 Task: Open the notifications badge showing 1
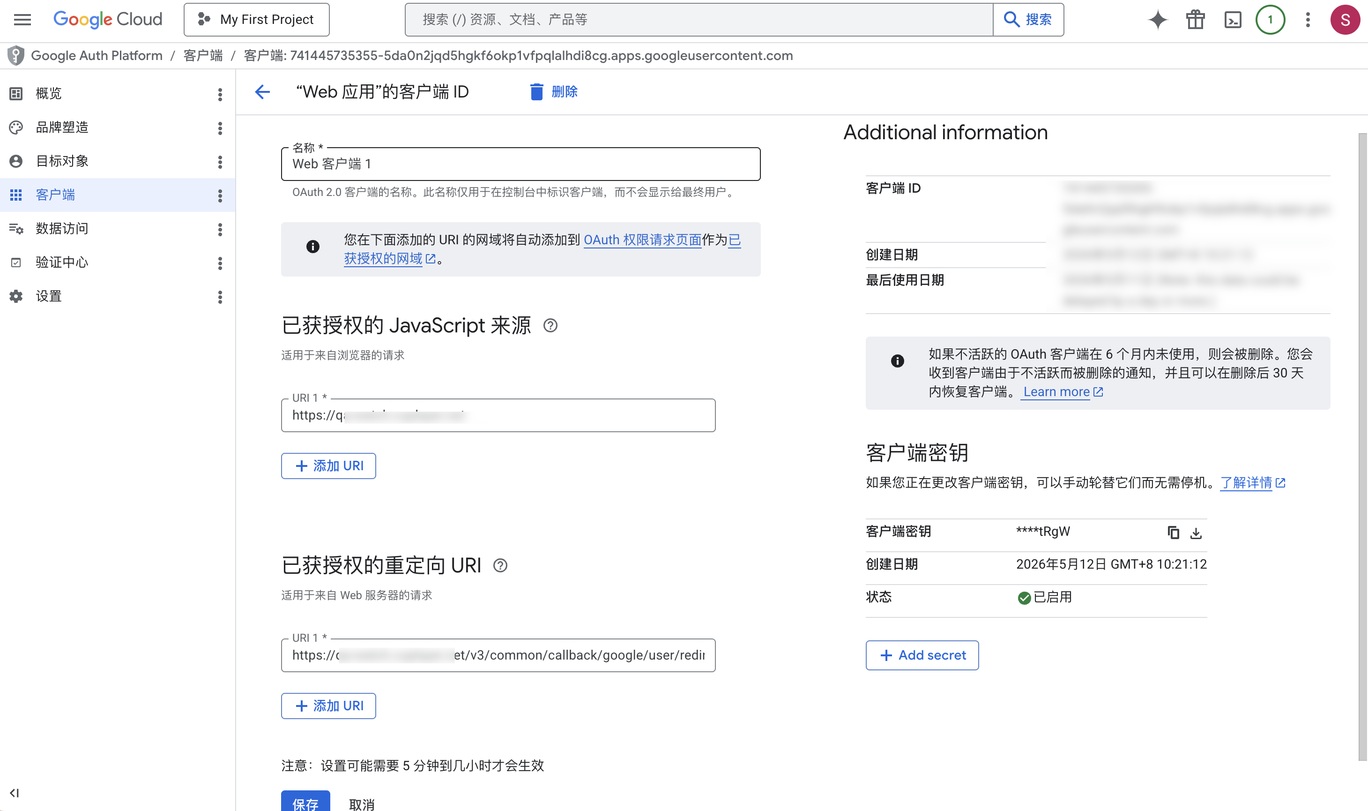[1270, 20]
